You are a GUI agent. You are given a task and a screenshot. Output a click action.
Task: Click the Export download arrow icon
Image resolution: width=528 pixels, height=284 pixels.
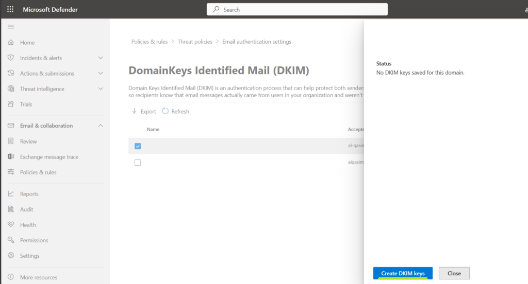click(134, 111)
